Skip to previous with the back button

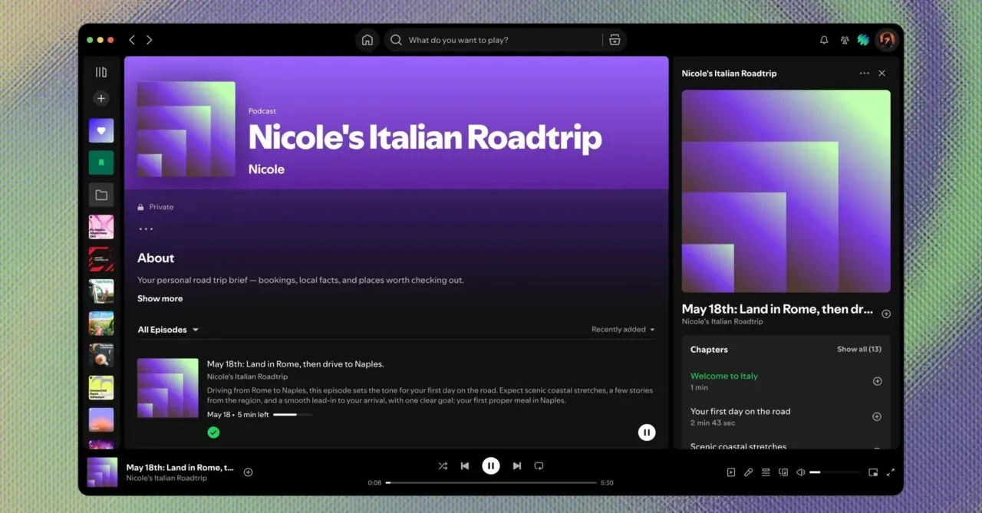(465, 465)
